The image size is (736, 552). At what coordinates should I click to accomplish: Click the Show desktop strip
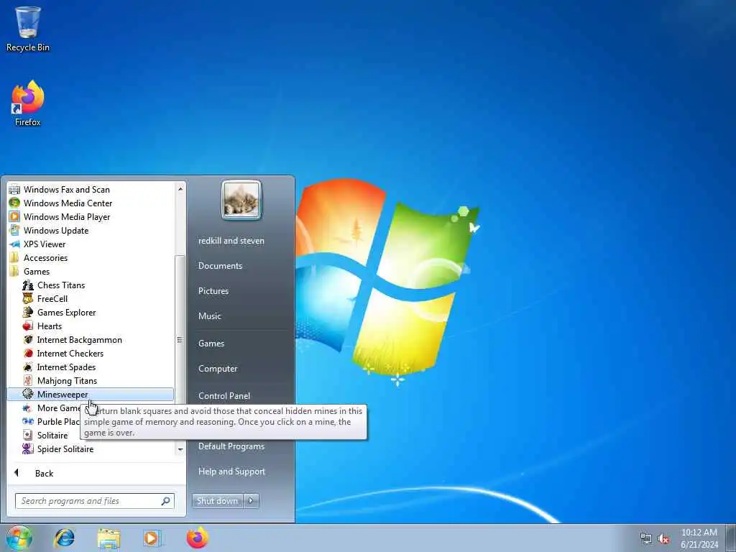click(731, 538)
